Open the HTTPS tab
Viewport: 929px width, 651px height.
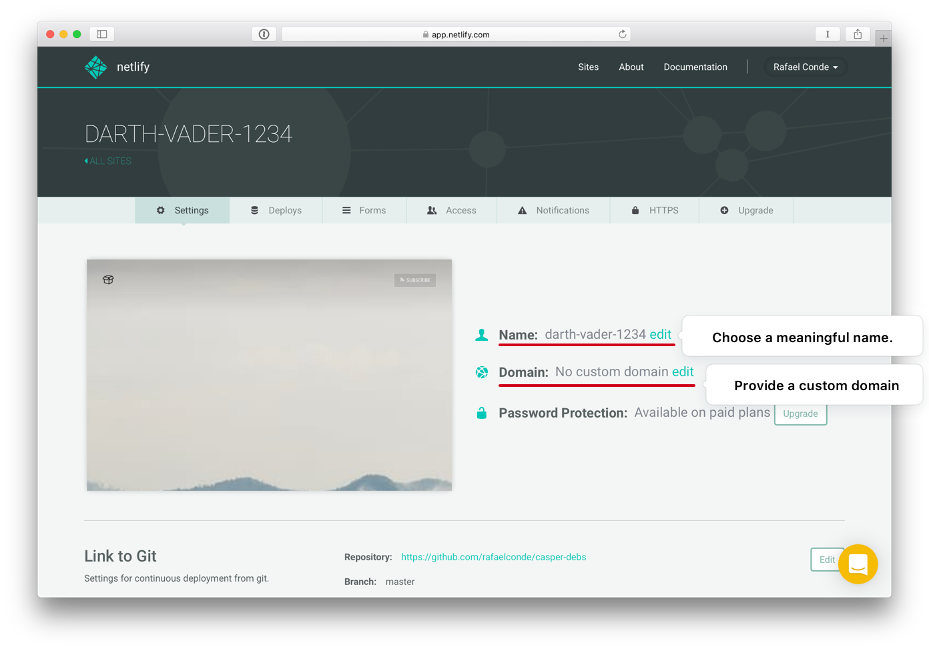tap(655, 210)
